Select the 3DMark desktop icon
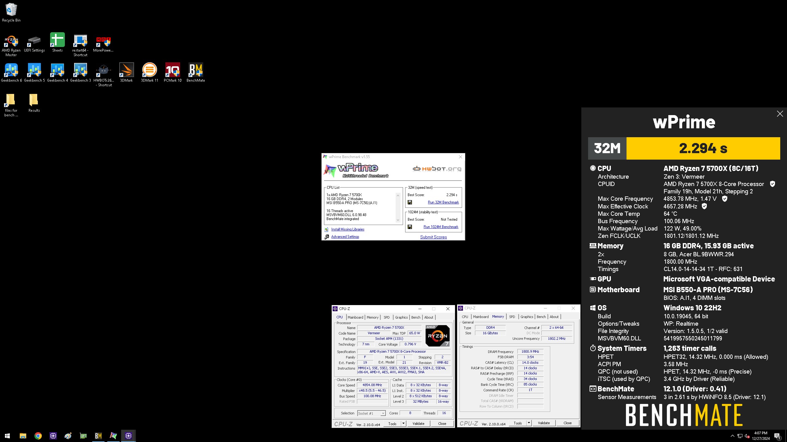 [126, 72]
